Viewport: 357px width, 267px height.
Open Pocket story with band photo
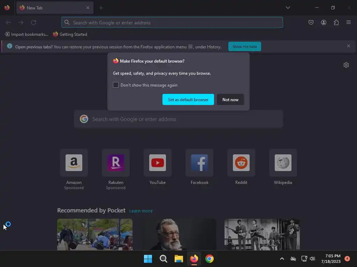(x=262, y=234)
